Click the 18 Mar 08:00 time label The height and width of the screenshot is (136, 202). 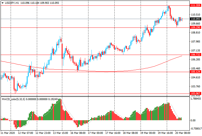click(x=130, y=133)
